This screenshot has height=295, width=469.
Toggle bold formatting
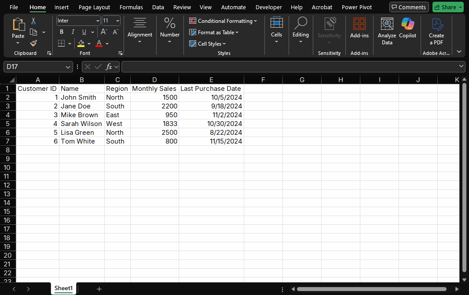pyautogui.click(x=62, y=32)
